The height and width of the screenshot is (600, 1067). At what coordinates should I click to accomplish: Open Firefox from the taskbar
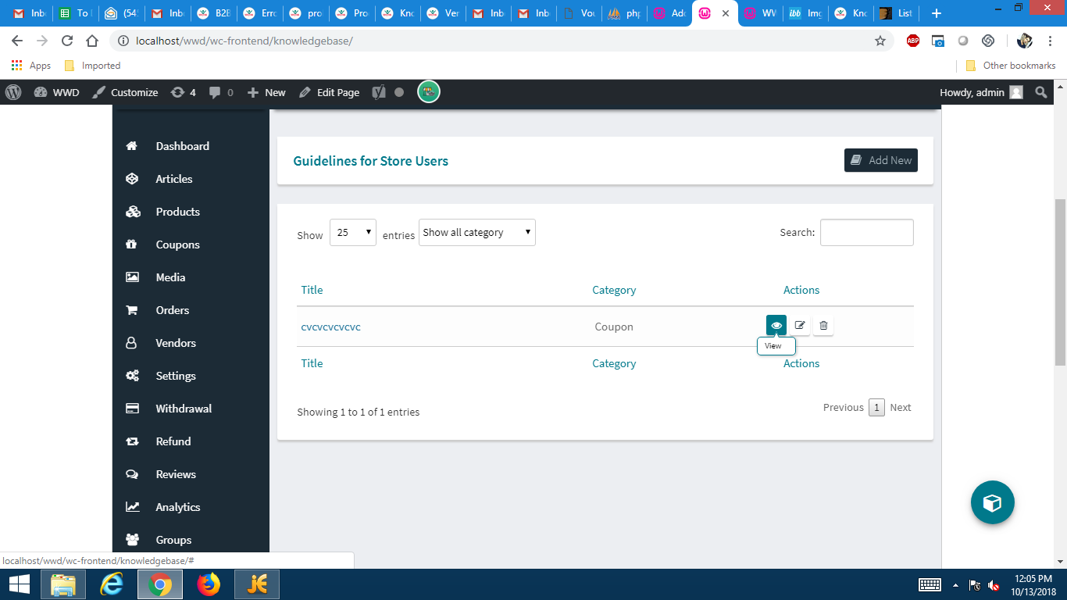tap(209, 584)
